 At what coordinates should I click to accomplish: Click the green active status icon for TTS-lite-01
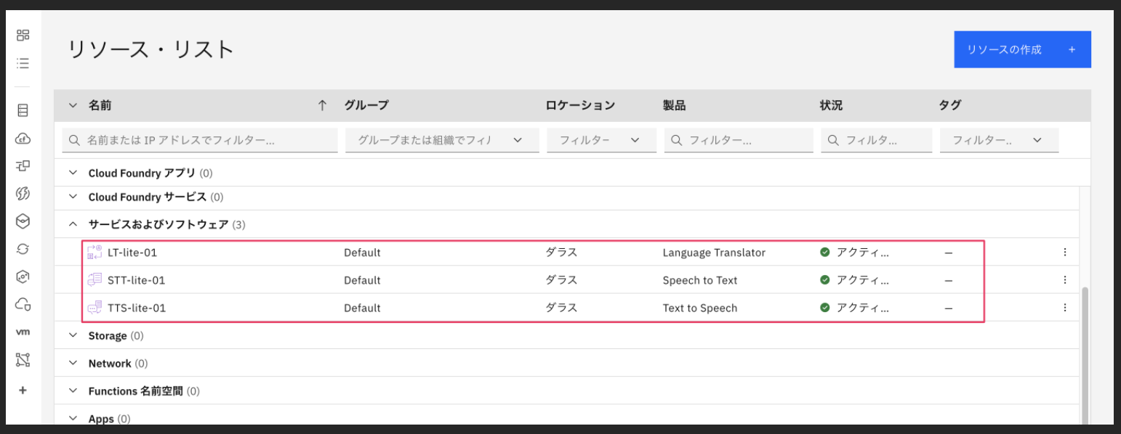coord(825,308)
